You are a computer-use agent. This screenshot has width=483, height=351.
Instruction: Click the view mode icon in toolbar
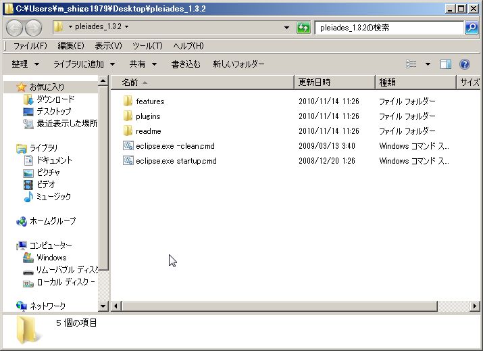[411, 64]
